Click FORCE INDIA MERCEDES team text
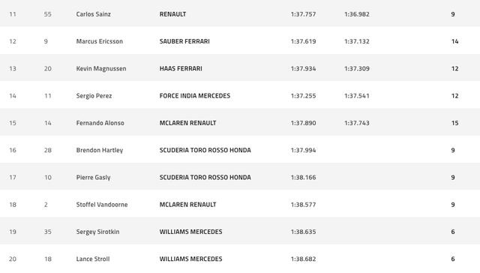The height and width of the screenshot is (273, 480). pos(195,96)
